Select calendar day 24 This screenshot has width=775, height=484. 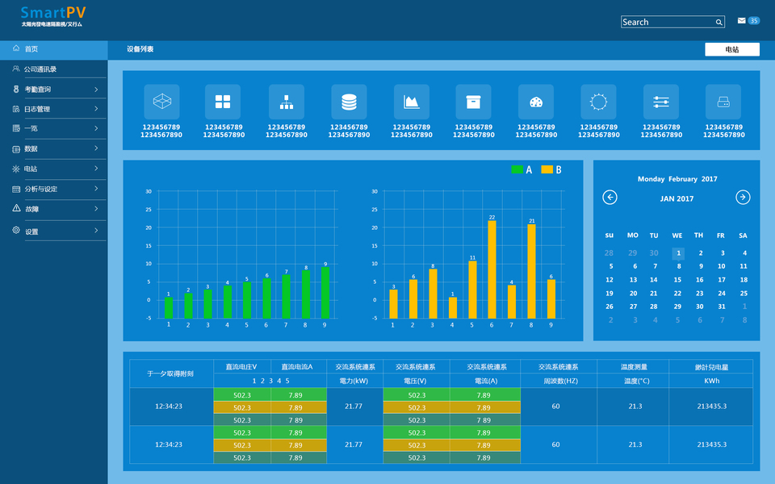(x=722, y=293)
